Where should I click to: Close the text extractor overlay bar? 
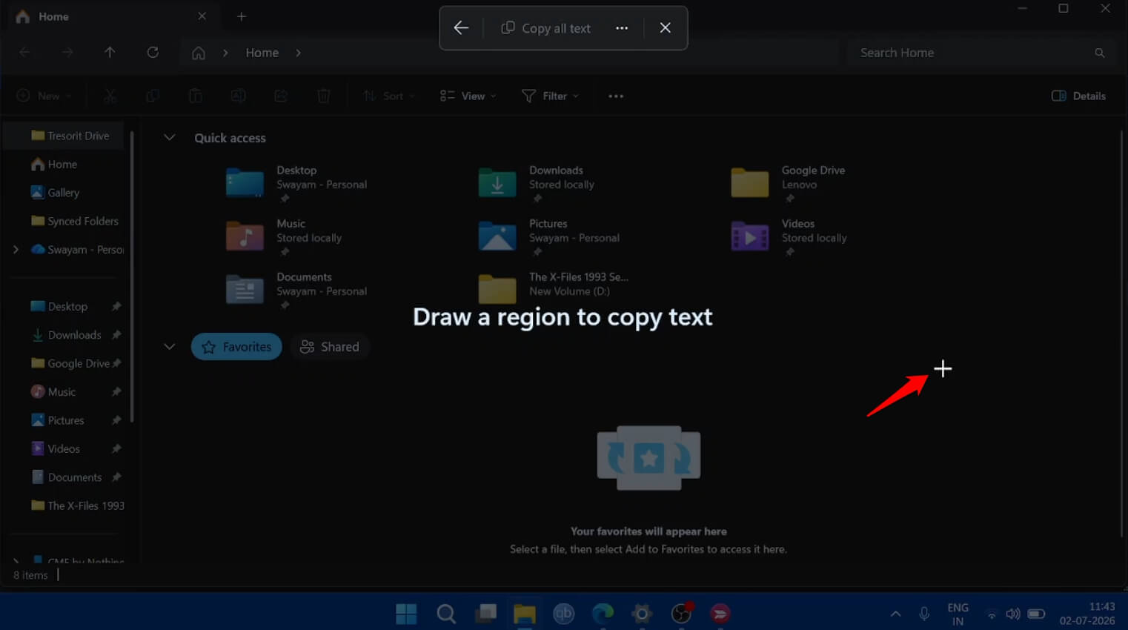pos(665,28)
